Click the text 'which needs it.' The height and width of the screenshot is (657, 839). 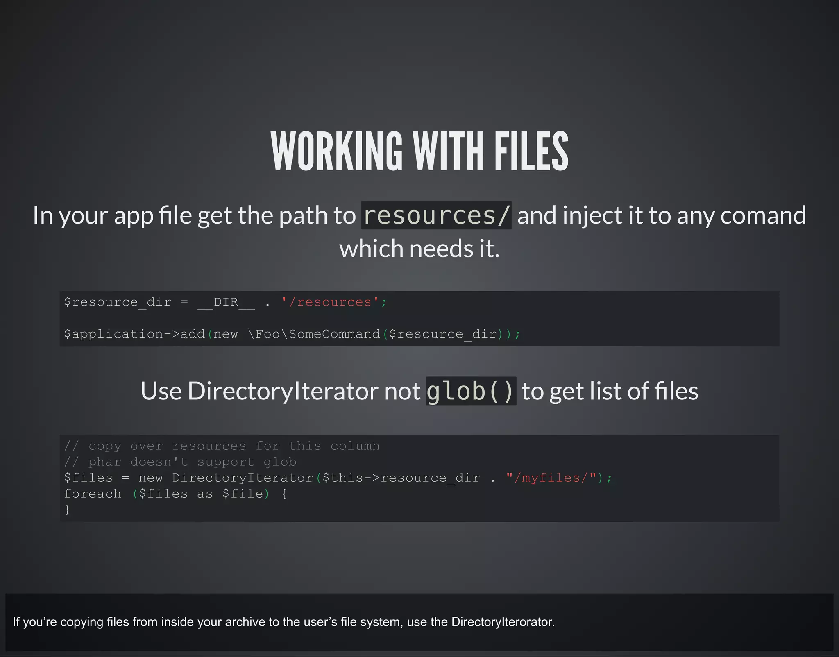click(x=419, y=249)
